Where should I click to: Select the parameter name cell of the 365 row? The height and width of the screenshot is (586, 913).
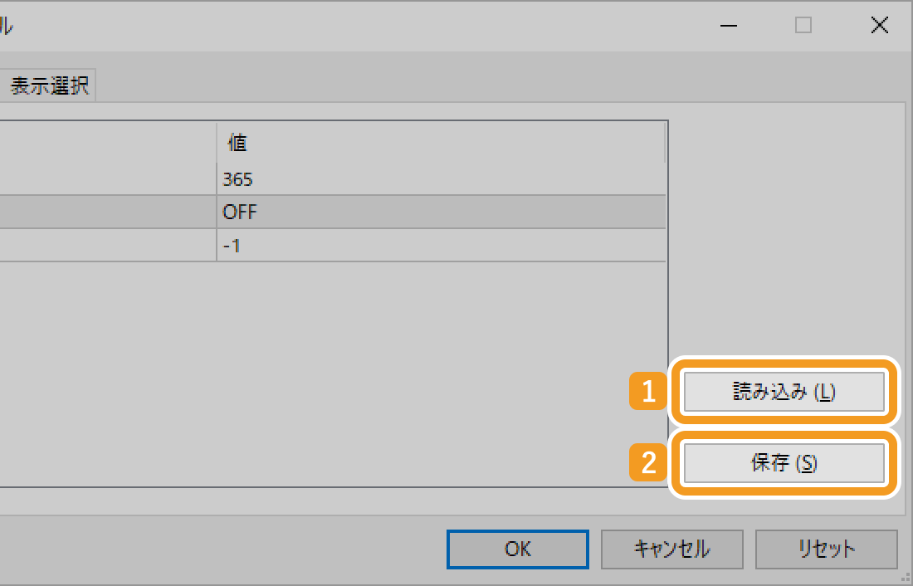(x=108, y=178)
